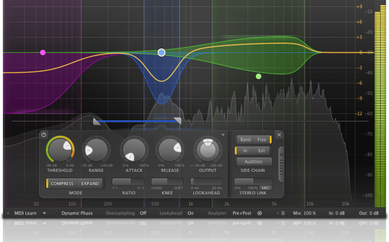Choose In as side chain source
The image size is (389, 242).
245,150
